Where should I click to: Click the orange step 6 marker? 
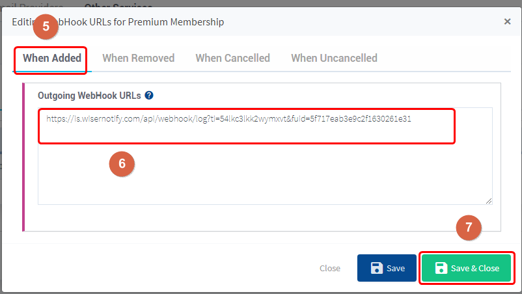(x=122, y=163)
